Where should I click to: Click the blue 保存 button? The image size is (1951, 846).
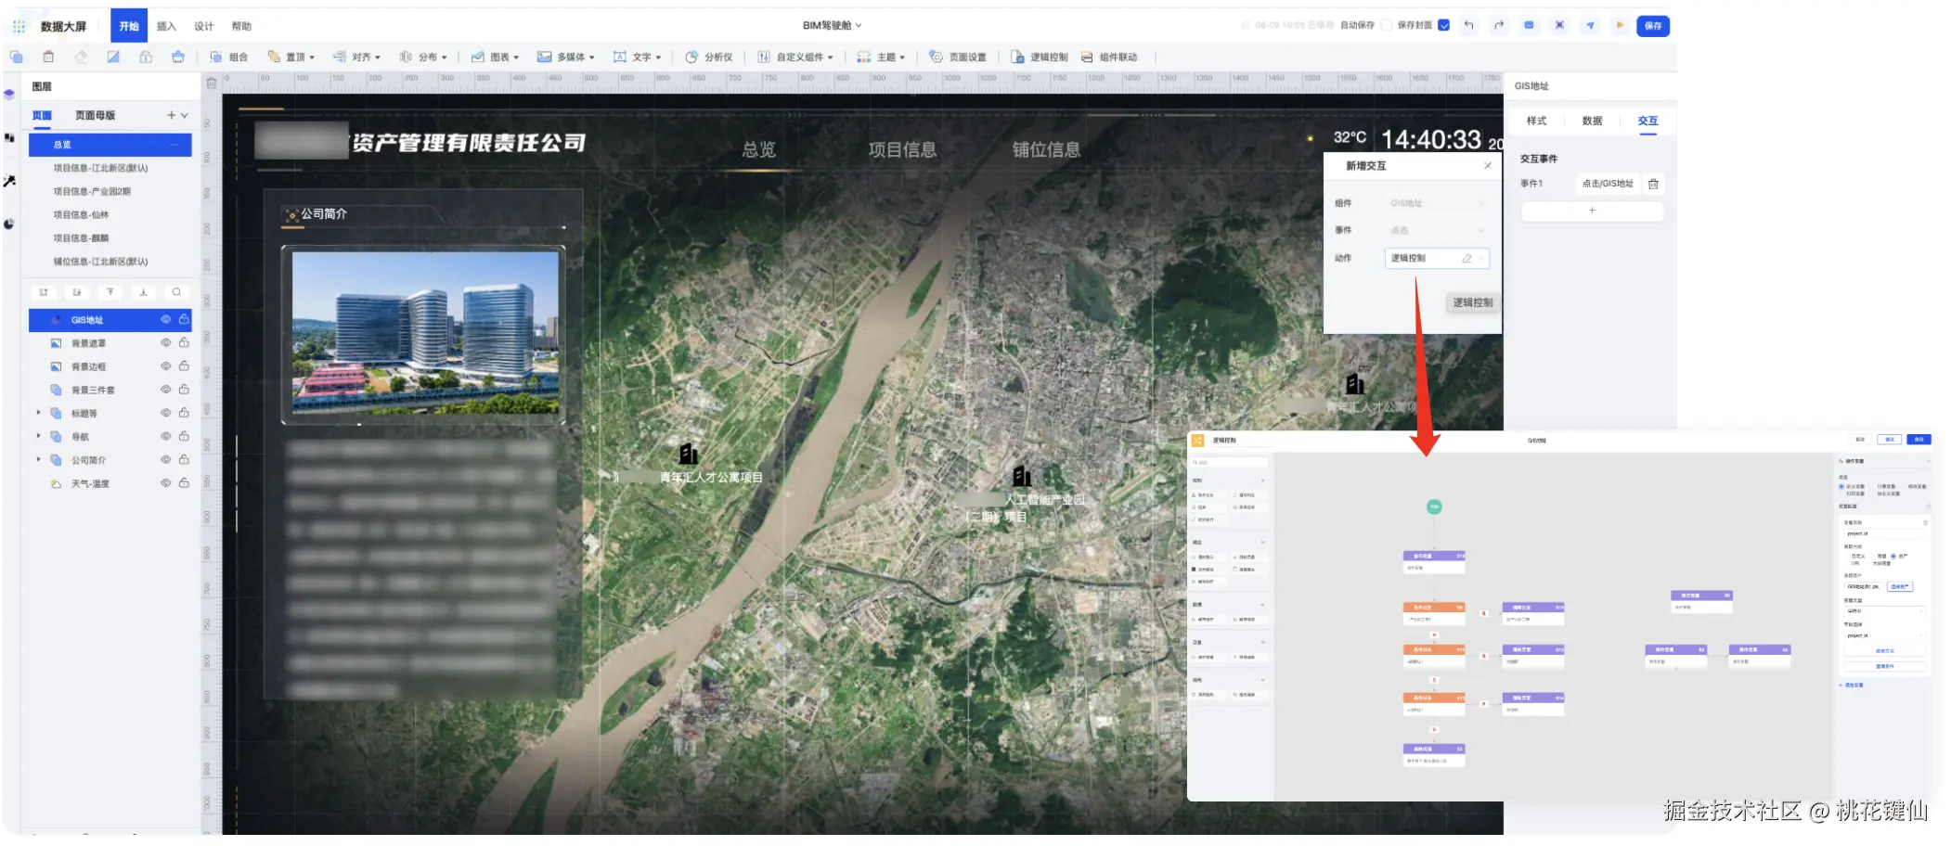click(x=1653, y=26)
